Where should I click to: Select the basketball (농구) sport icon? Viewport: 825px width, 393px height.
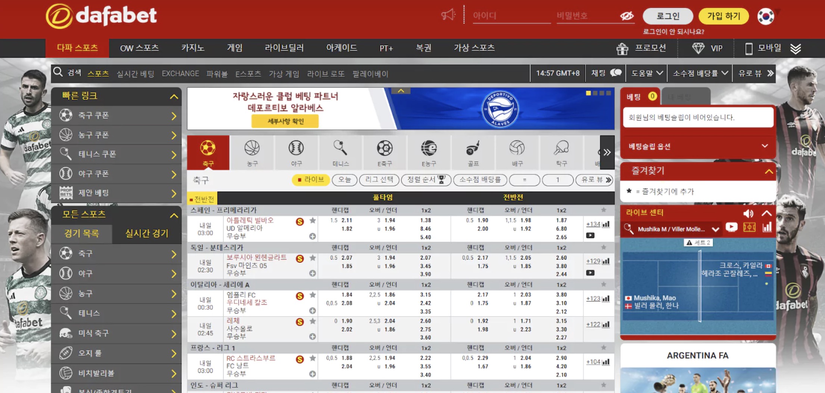pyautogui.click(x=252, y=153)
